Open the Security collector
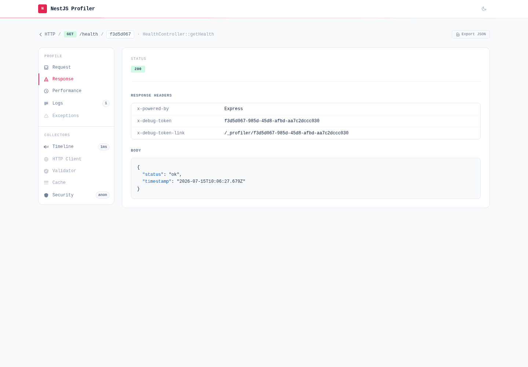This screenshot has width=528, height=367. pos(76,195)
